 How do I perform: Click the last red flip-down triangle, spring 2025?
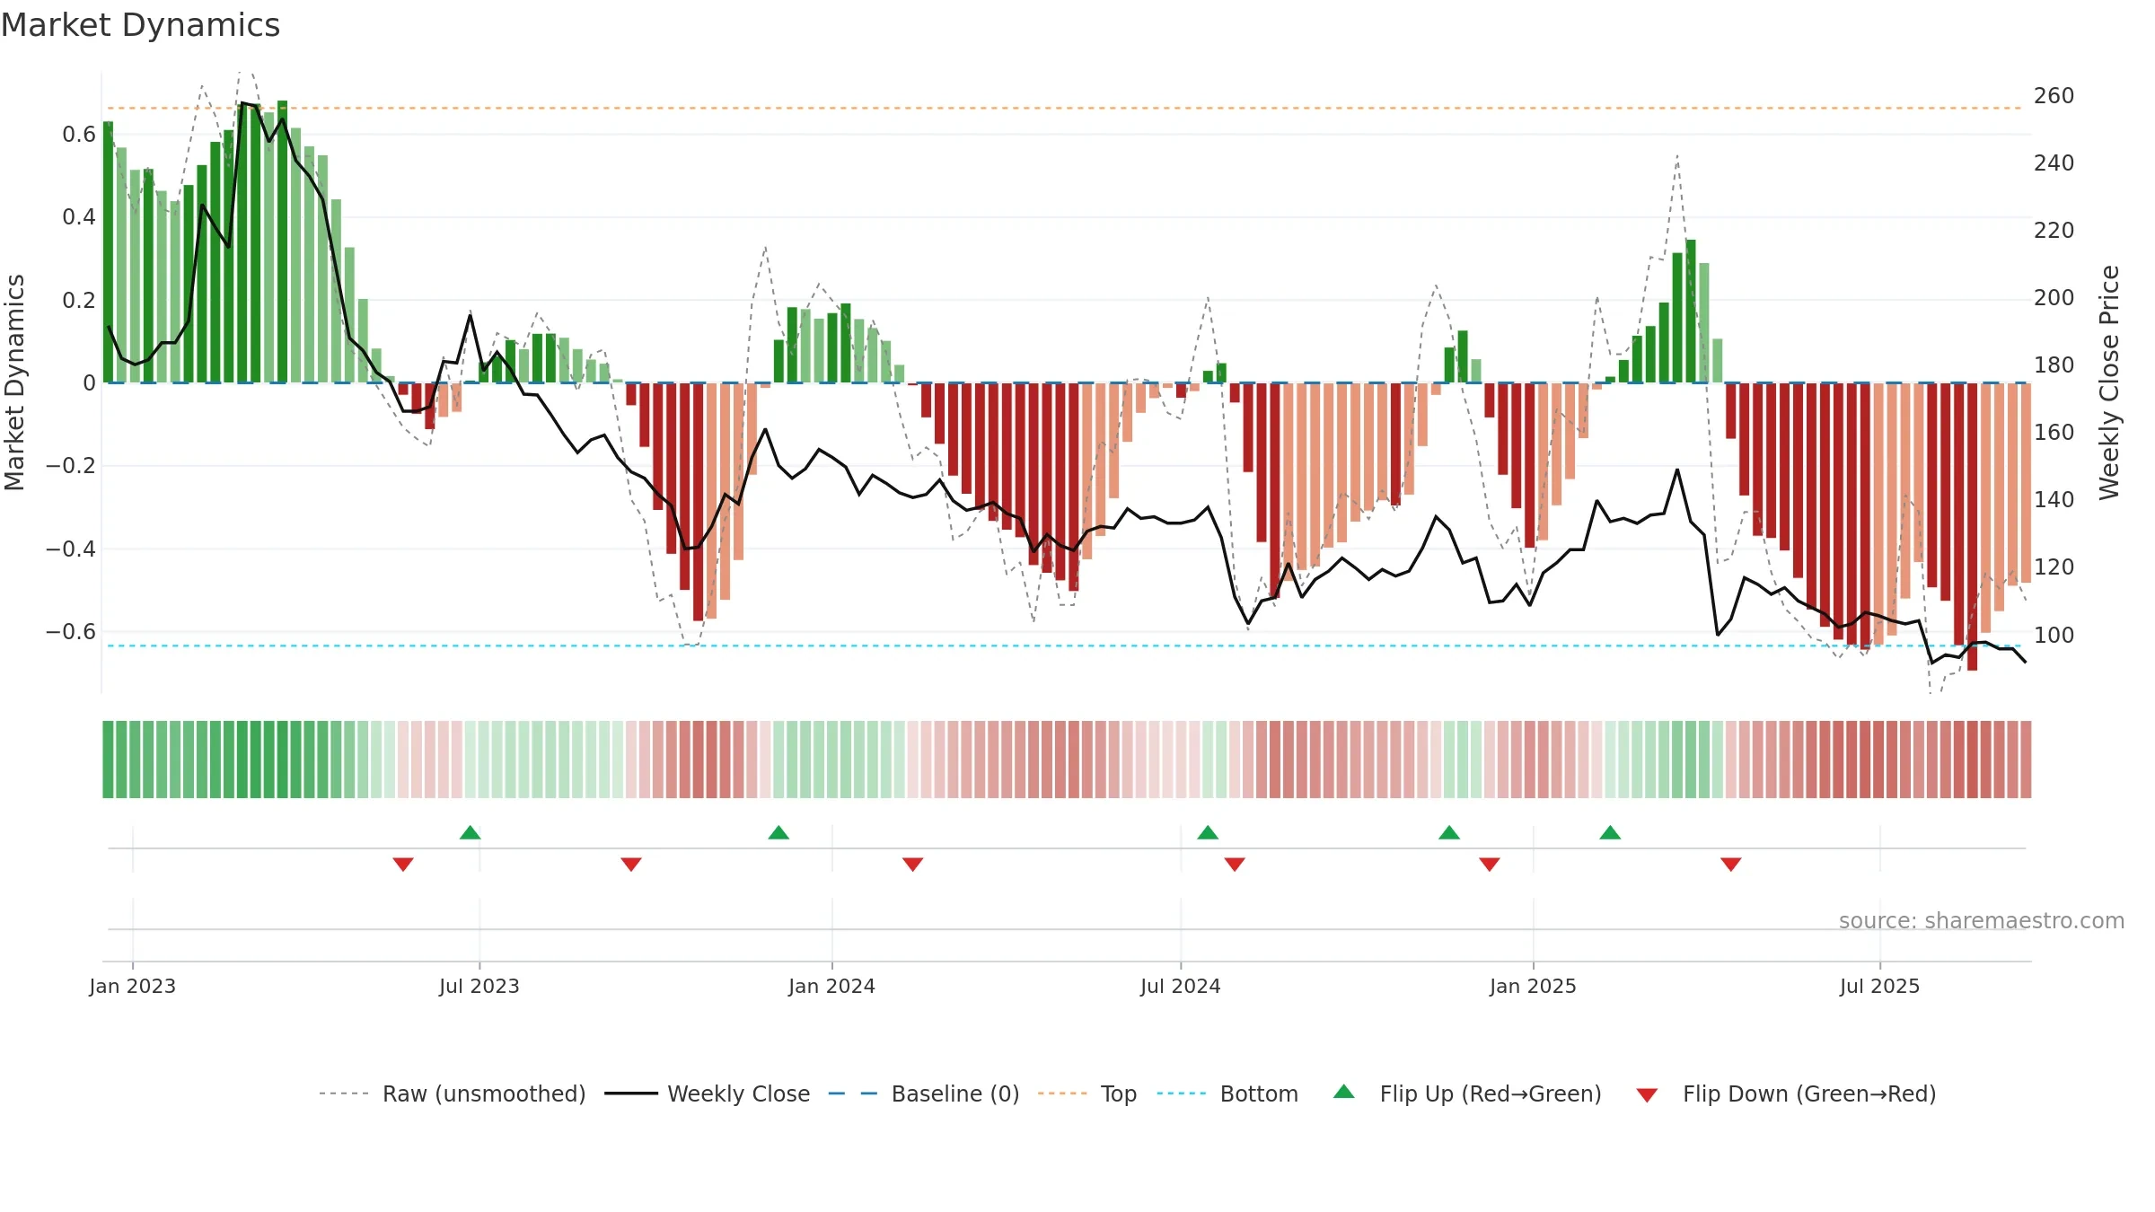[x=1731, y=864]
